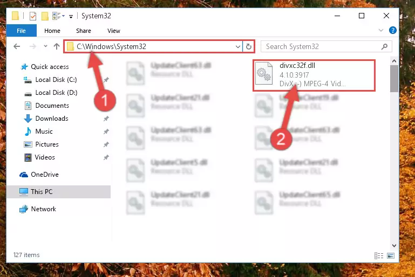Click the scrollbar down arrow
The image size is (415, 277).
pos(394,246)
